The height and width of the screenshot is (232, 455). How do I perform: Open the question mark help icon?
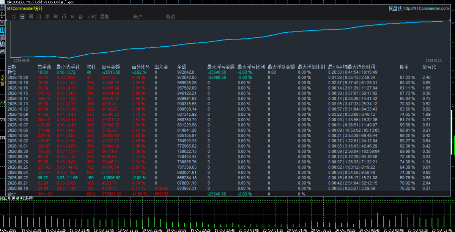point(2,23)
